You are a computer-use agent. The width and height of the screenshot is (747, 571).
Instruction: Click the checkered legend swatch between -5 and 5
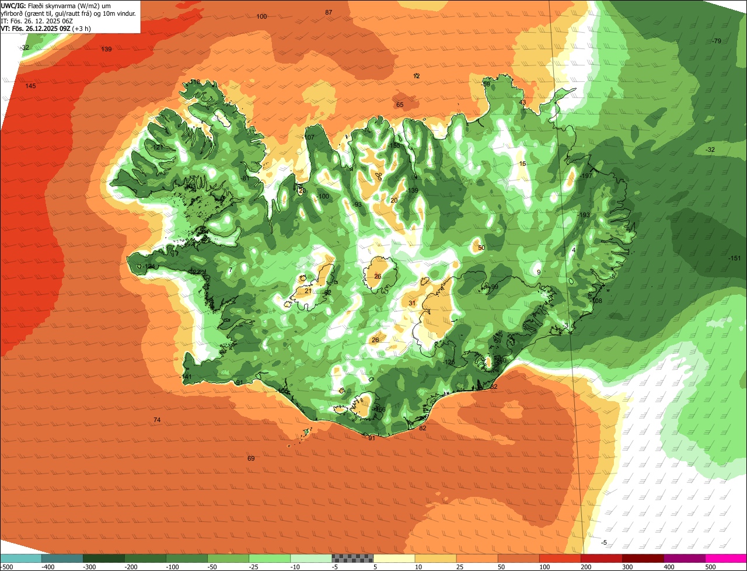tap(352, 558)
